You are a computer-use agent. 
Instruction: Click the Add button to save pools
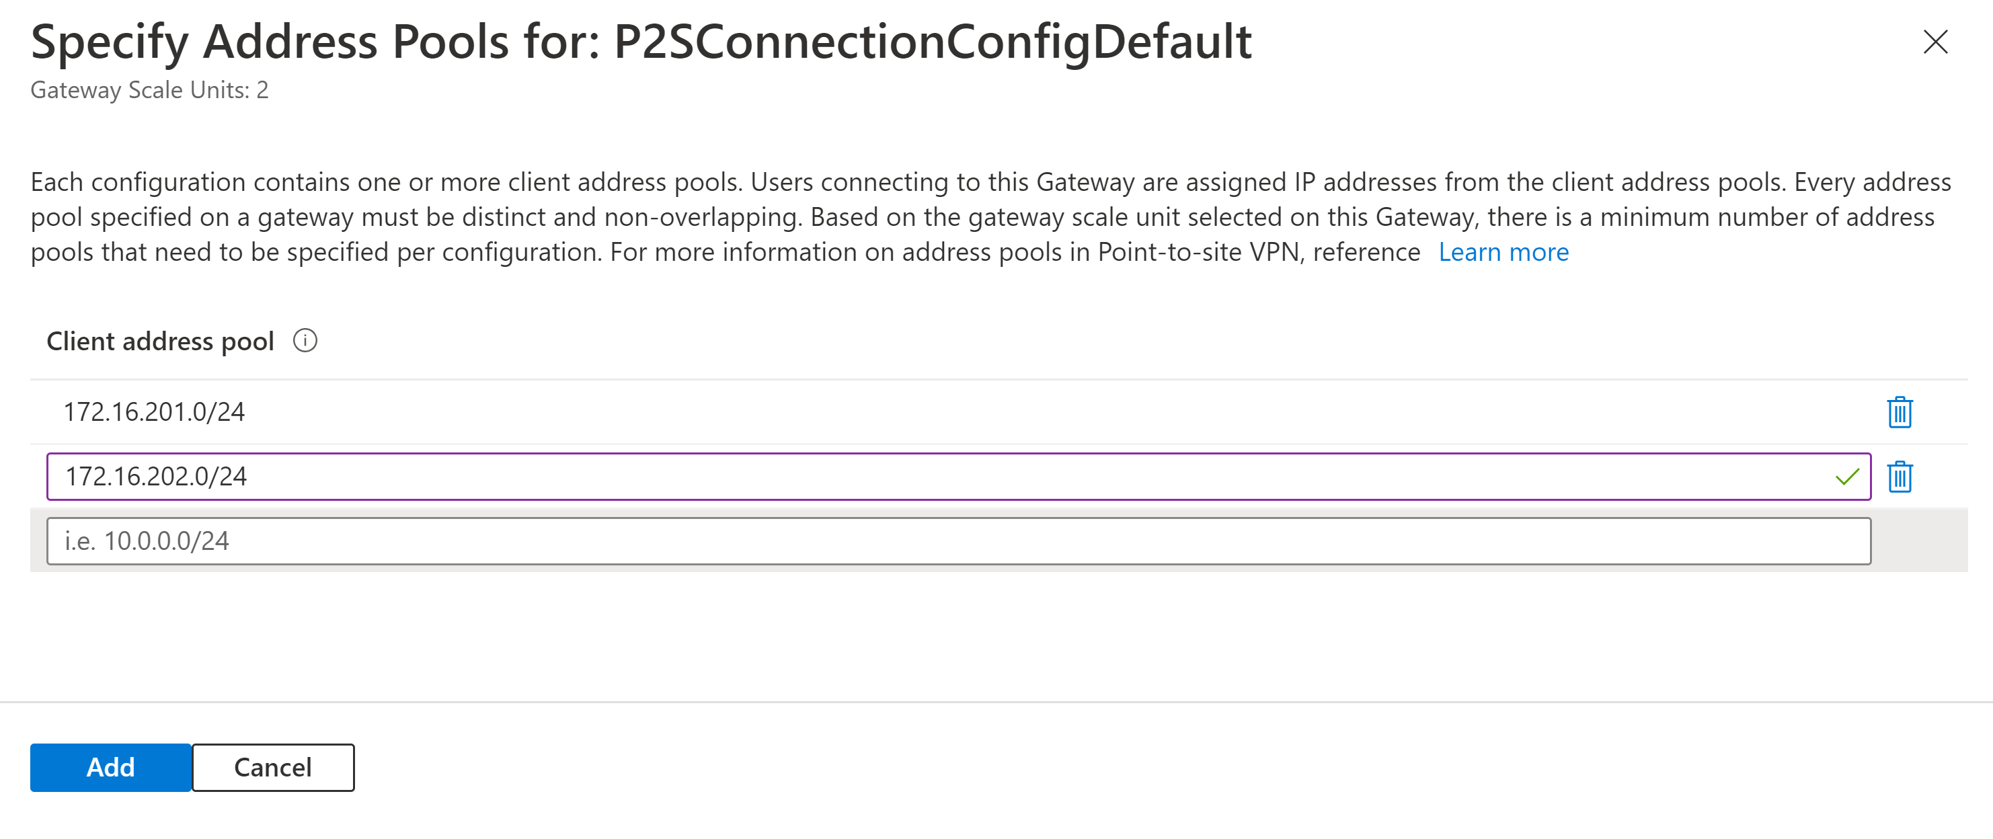[110, 767]
